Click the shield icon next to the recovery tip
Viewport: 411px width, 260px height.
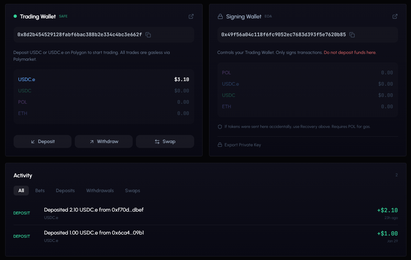[220, 126]
